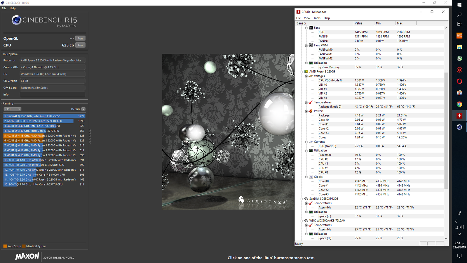Open the File menu in HWMonitor

(298, 18)
